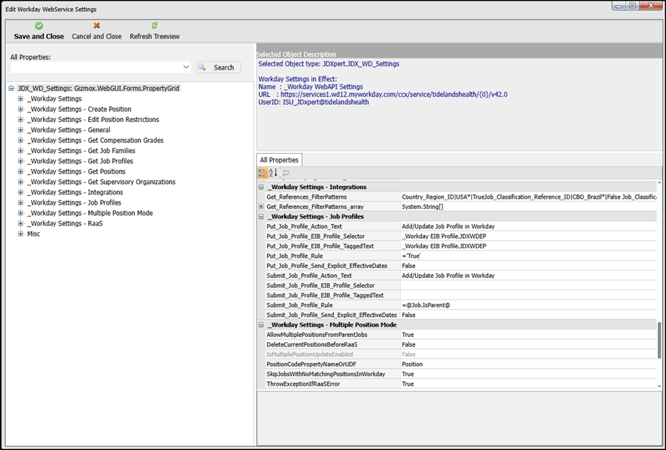Click the ='True' value cell

pos(528,256)
